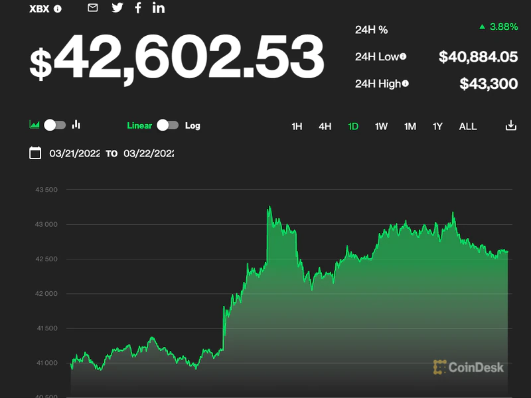The width and height of the screenshot is (531, 398).
Task: Edit the start date 03/21/2022 field
Action: point(74,153)
